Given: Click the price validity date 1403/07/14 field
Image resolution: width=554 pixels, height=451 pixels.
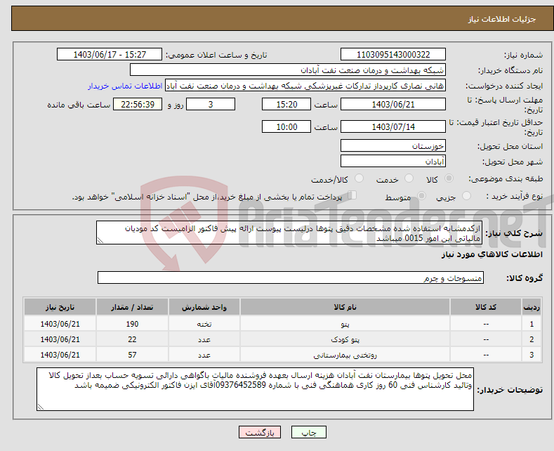Looking at the screenshot, I should pyautogui.click(x=393, y=126).
